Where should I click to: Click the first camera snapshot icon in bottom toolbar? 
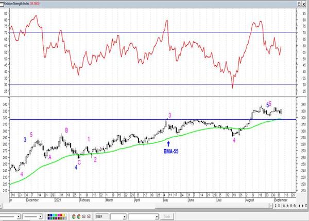tap(82, 217)
